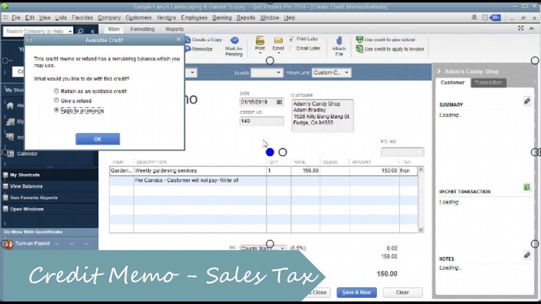Viewport: 541px width, 304px height.
Task: Switch to the Transaction panel tab
Action: click(x=488, y=83)
